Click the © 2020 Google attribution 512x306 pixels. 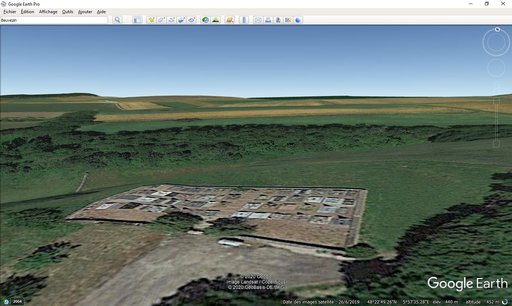[256, 276]
